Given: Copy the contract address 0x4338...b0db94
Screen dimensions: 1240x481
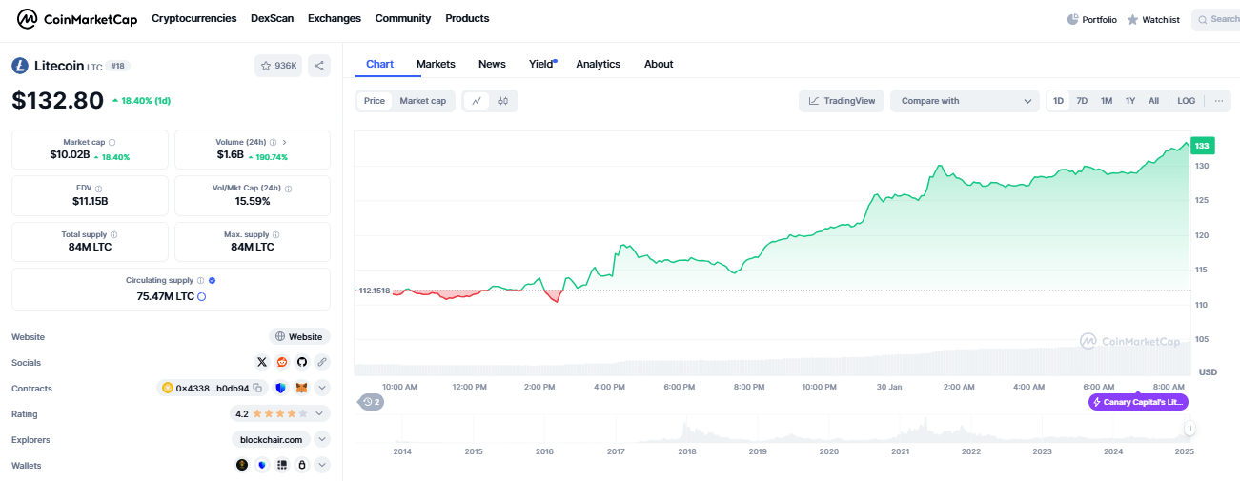Looking at the screenshot, I should pos(257,388).
